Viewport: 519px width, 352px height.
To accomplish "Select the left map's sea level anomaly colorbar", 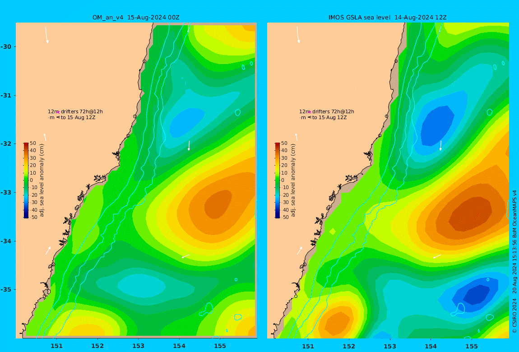I will pos(26,181).
